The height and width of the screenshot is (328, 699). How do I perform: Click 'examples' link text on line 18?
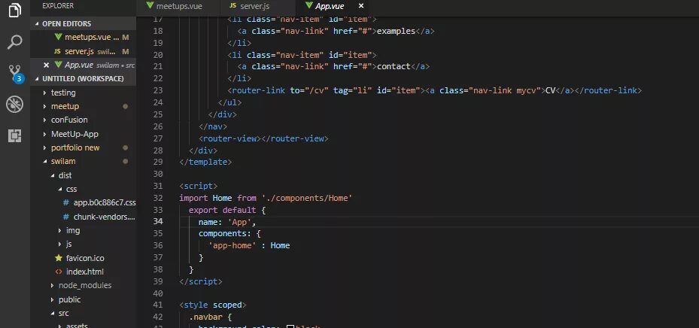tap(396, 31)
